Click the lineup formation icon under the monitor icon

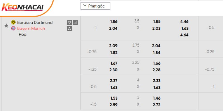69,28
